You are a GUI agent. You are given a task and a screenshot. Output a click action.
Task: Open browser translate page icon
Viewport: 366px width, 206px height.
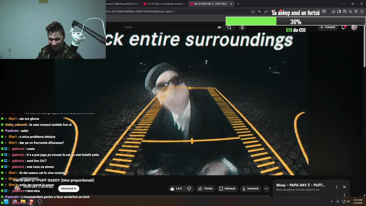coord(259,11)
